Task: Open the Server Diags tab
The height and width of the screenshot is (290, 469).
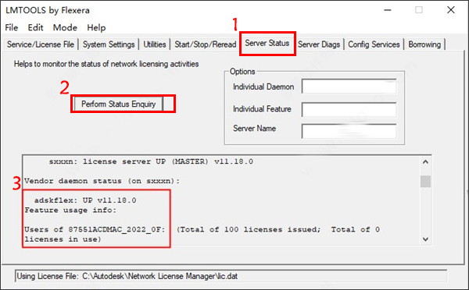Action: point(319,44)
